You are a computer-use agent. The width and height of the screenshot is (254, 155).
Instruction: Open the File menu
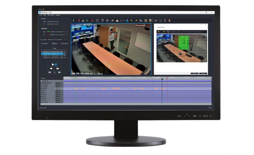pyautogui.click(x=41, y=15)
